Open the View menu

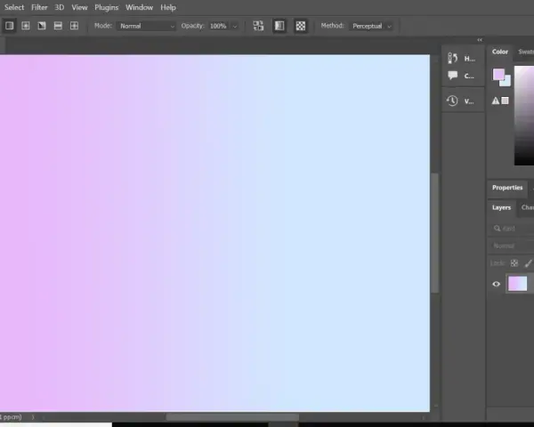[79, 7]
